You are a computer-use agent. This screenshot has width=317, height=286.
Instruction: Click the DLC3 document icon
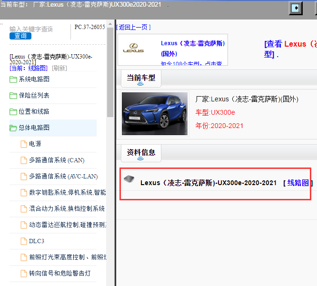(x=24, y=241)
